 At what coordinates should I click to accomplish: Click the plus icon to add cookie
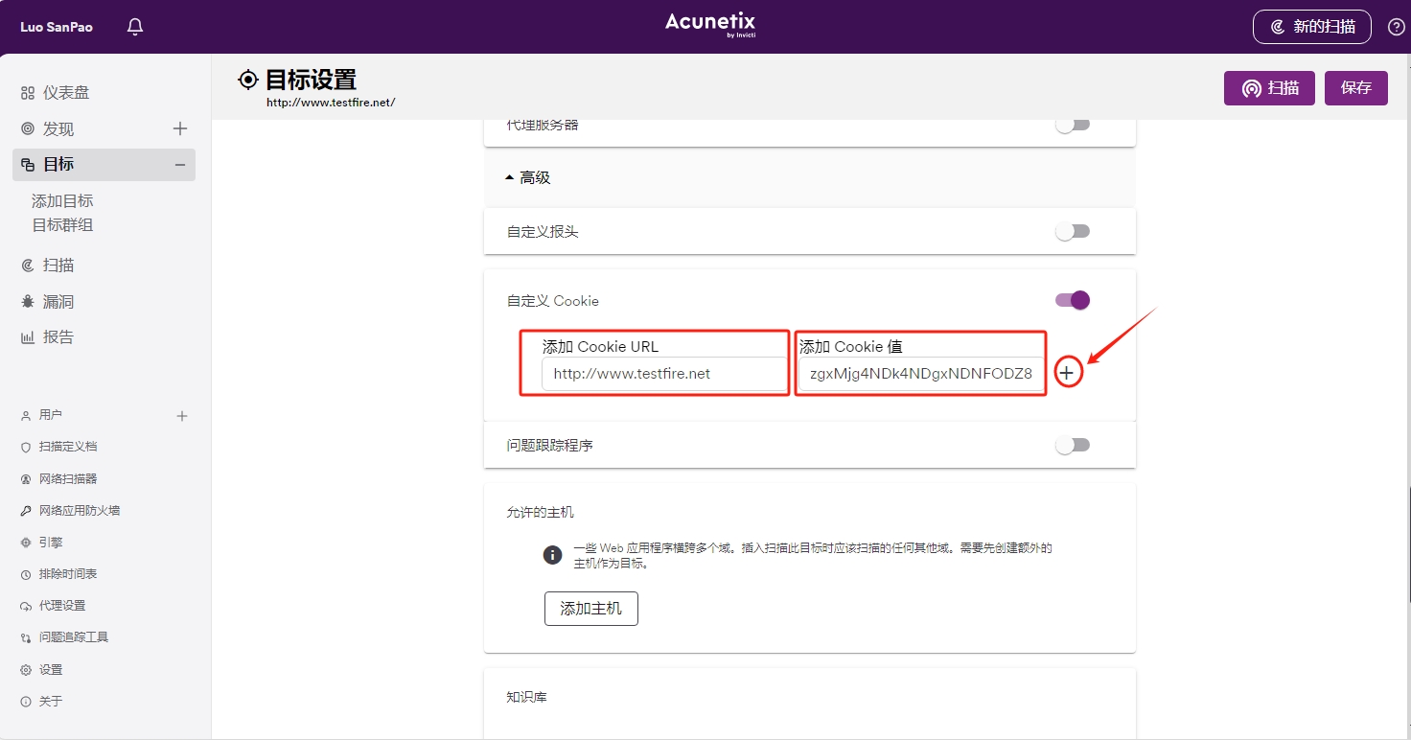(x=1067, y=373)
